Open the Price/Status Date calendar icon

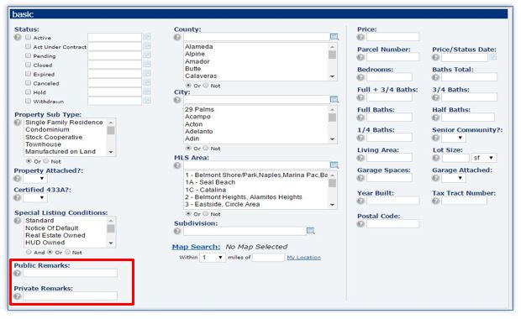click(x=493, y=57)
